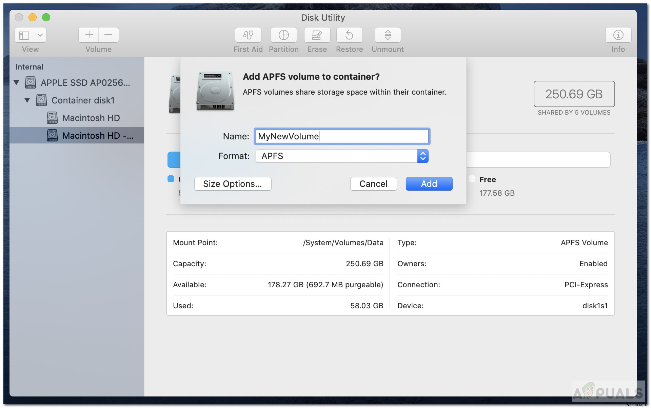
Task: Select the Restore tool icon
Action: pos(350,35)
